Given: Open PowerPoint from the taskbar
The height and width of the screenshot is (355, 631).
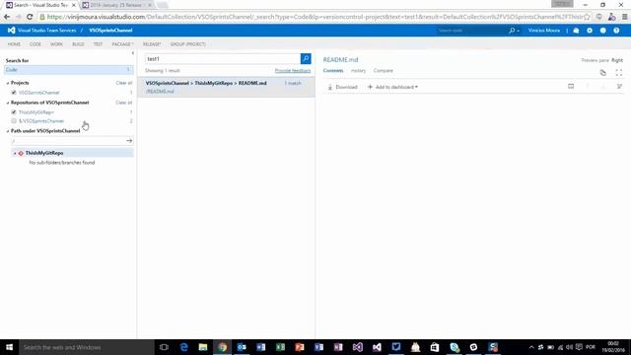Looking at the screenshot, I should click(300, 347).
